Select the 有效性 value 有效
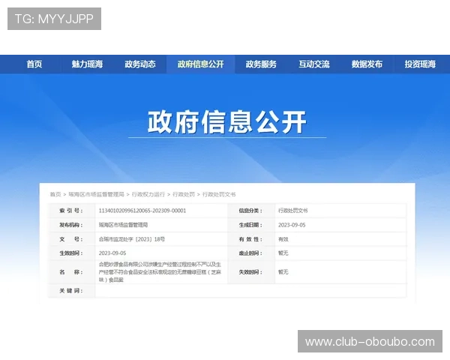450x360 pixels. point(283,239)
